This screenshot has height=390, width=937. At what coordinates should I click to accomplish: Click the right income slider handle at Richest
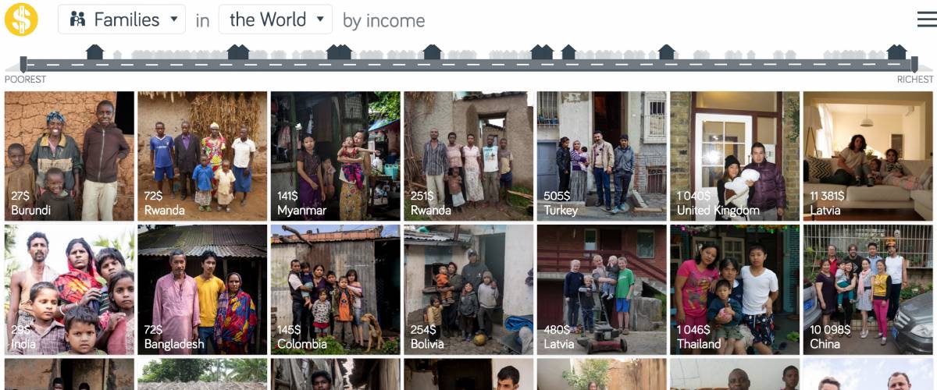(913, 64)
